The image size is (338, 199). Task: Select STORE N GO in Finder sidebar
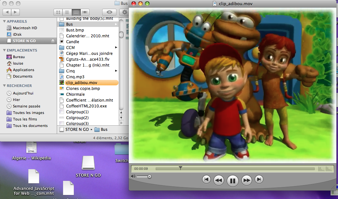coord(24,41)
